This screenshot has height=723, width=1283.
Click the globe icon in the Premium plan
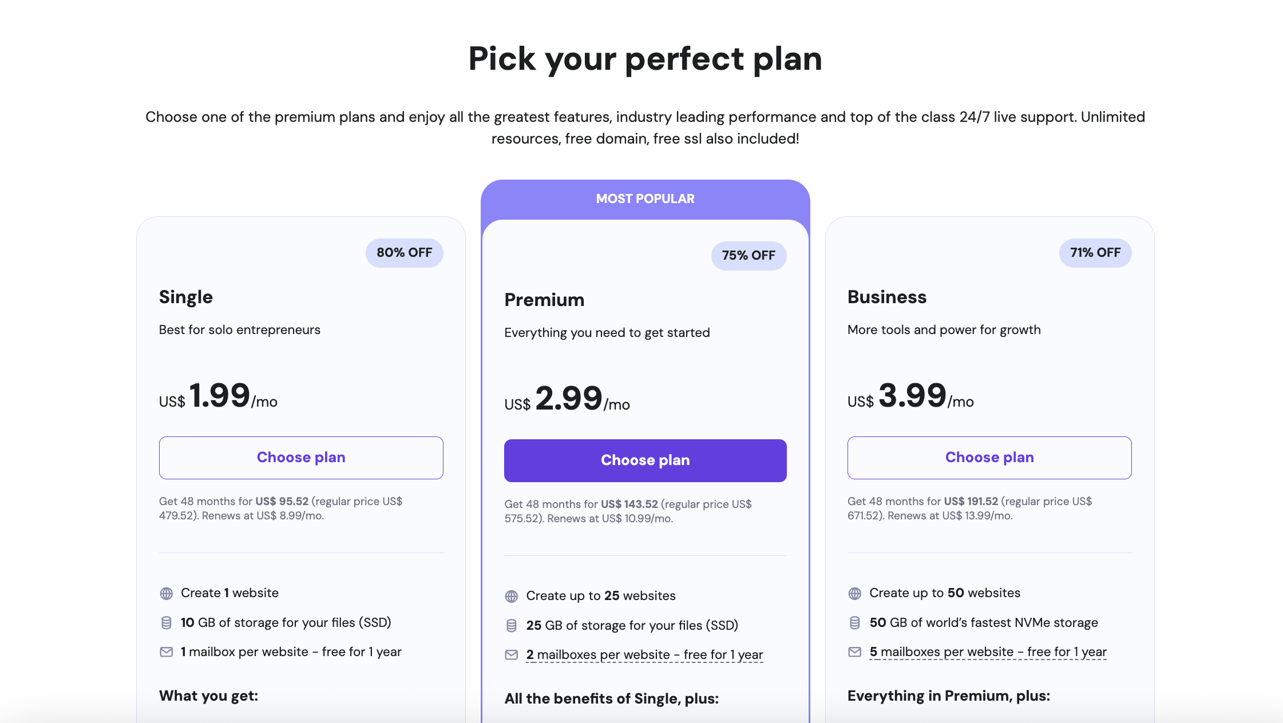point(511,596)
